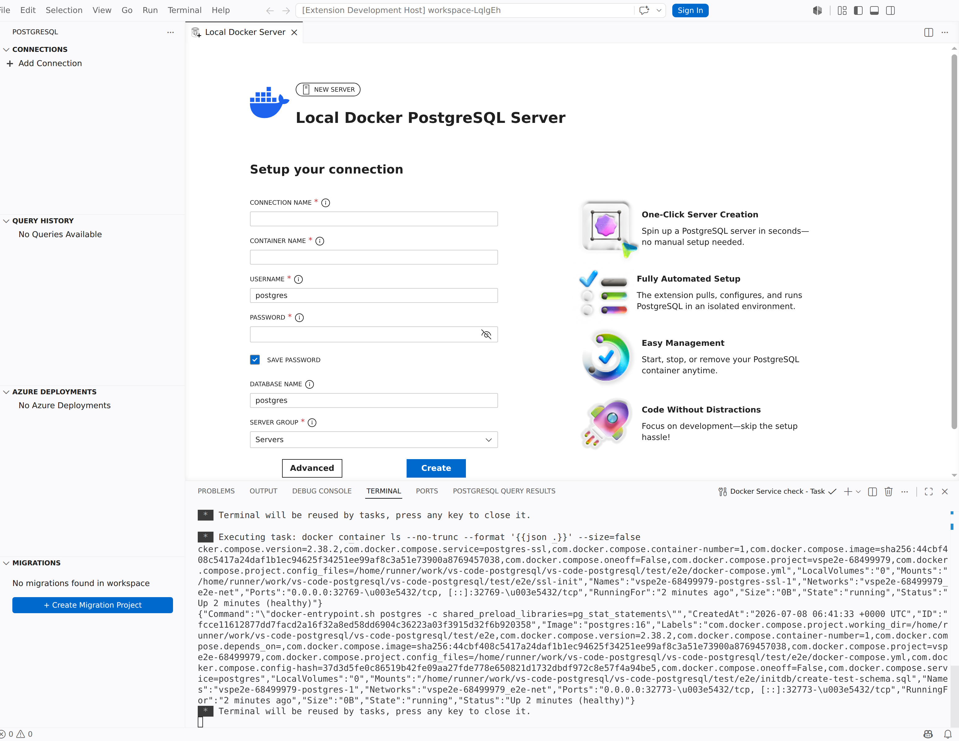Open terminal panel more actions menu
The height and width of the screenshot is (741, 959).
[905, 492]
